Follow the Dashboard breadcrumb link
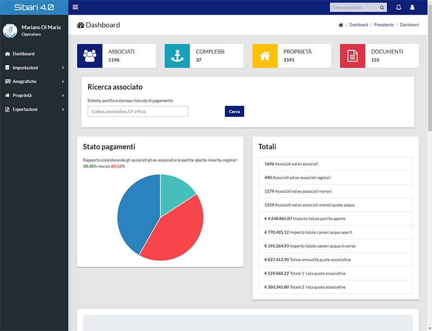This screenshot has width=432, height=331. click(359, 25)
